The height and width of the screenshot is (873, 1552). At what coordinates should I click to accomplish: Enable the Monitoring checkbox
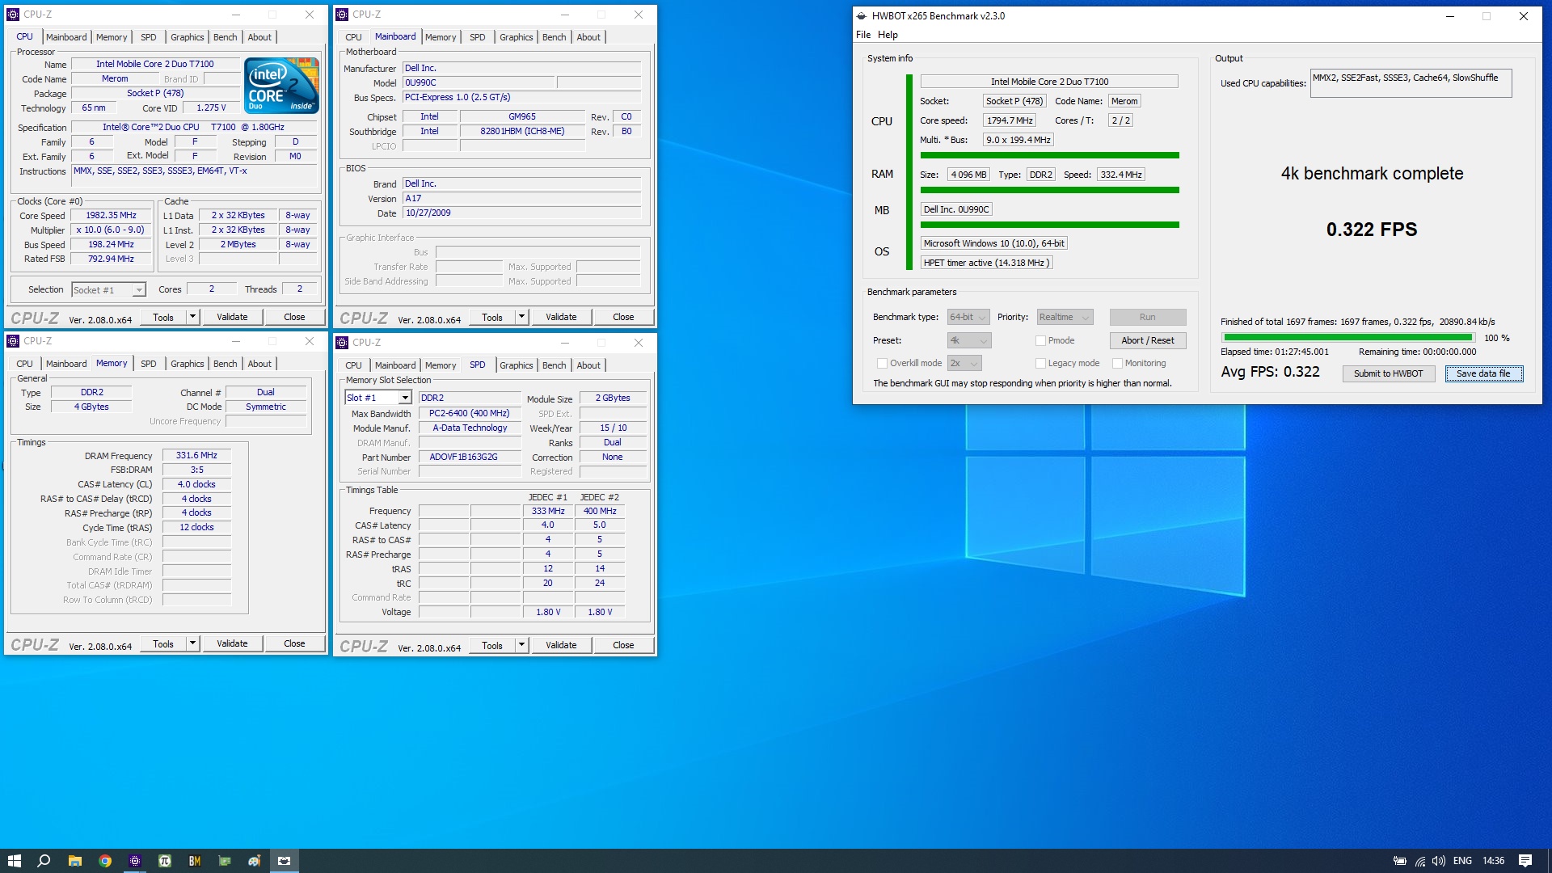pyautogui.click(x=1117, y=364)
